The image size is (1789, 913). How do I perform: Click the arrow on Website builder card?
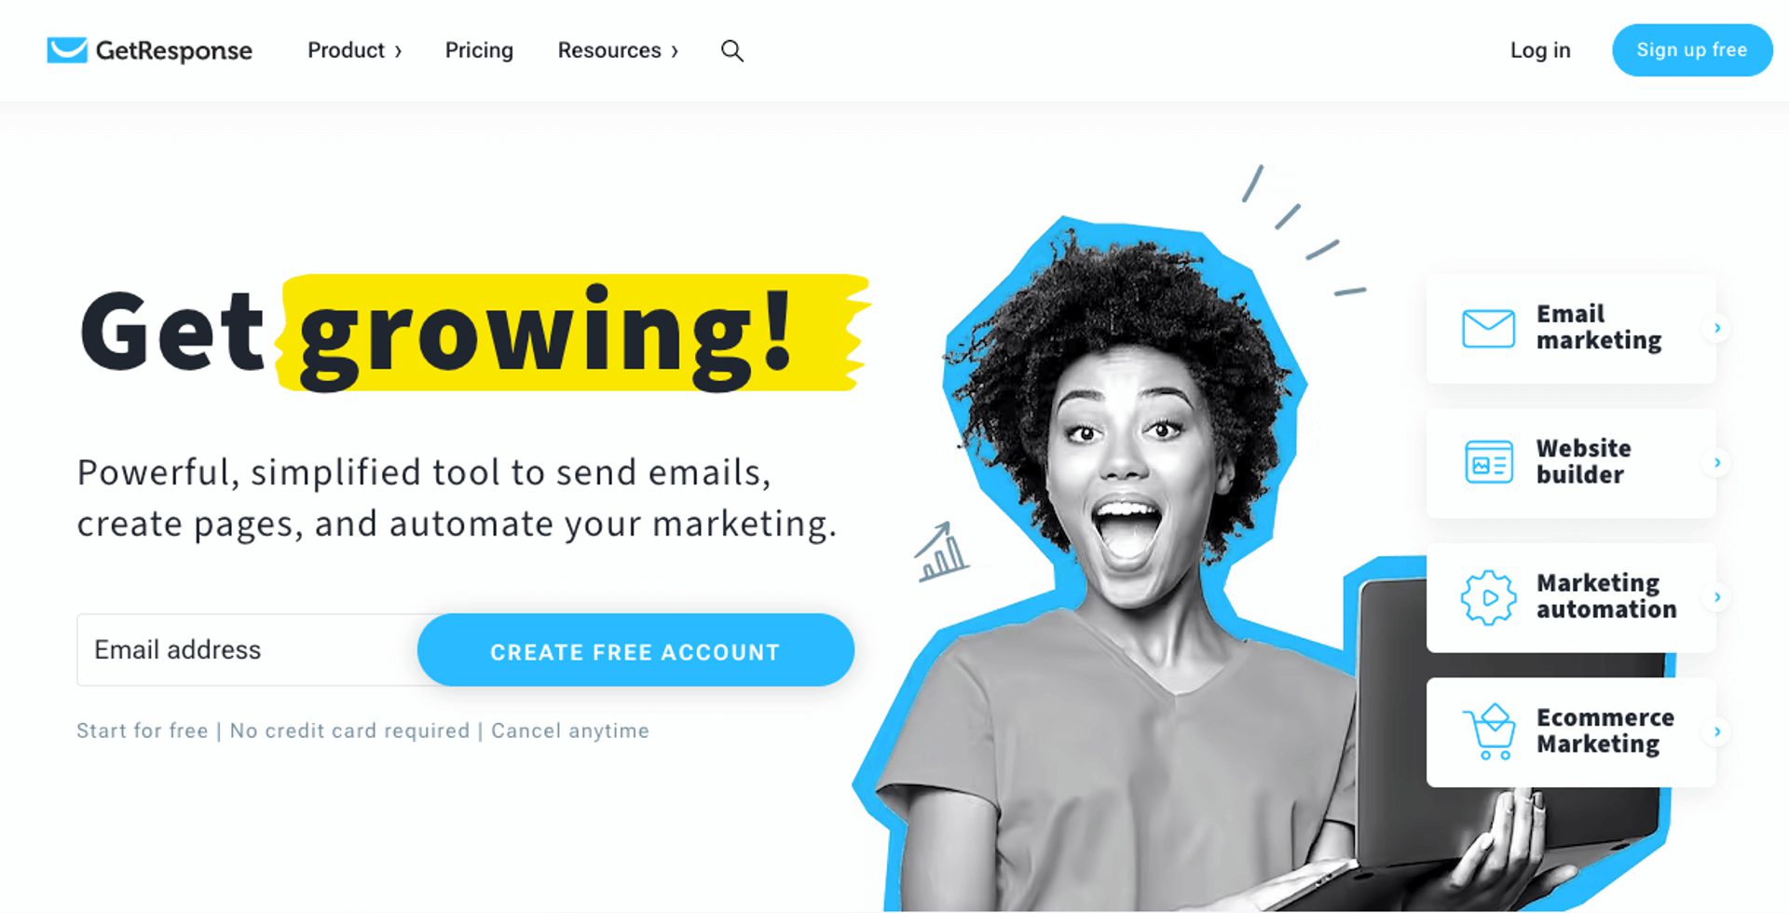(1716, 463)
